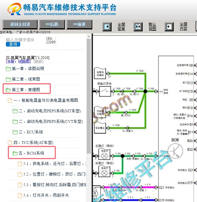This screenshot has height=202, width=197.
Task: Click the 车门 C13 pin label
Action: pyautogui.click(x=188, y=83)
